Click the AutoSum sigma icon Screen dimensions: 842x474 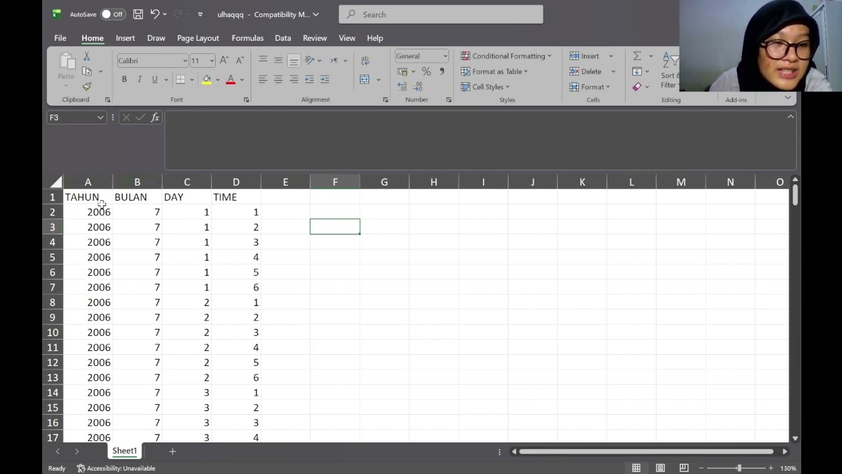637,56
